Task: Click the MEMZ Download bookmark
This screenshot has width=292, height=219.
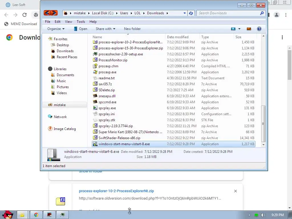Action: [21, 24]
